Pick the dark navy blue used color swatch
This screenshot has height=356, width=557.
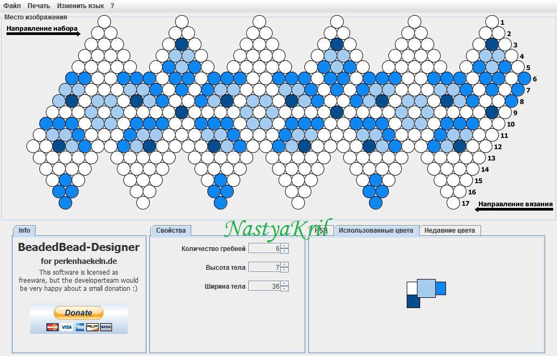[413, 302]
